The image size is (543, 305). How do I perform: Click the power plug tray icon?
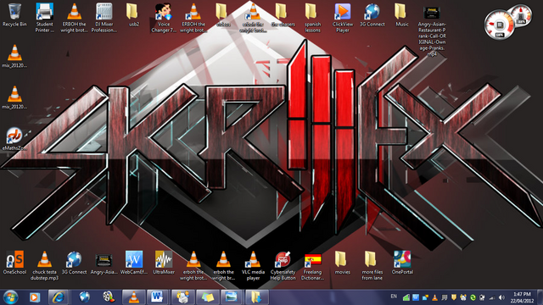482,297
